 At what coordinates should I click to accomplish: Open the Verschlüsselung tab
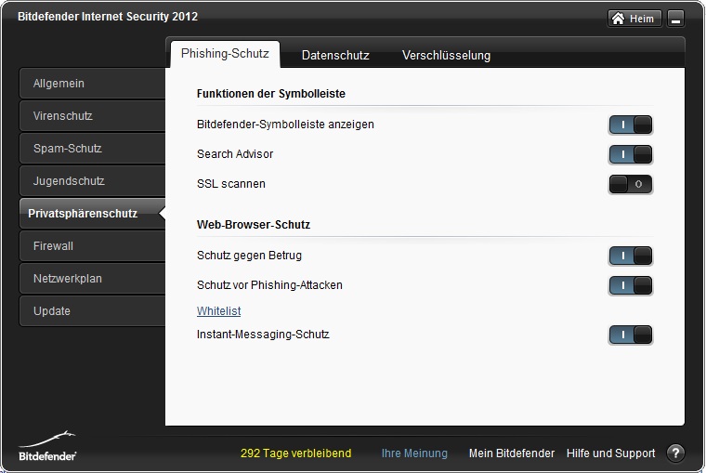(446, 55)
